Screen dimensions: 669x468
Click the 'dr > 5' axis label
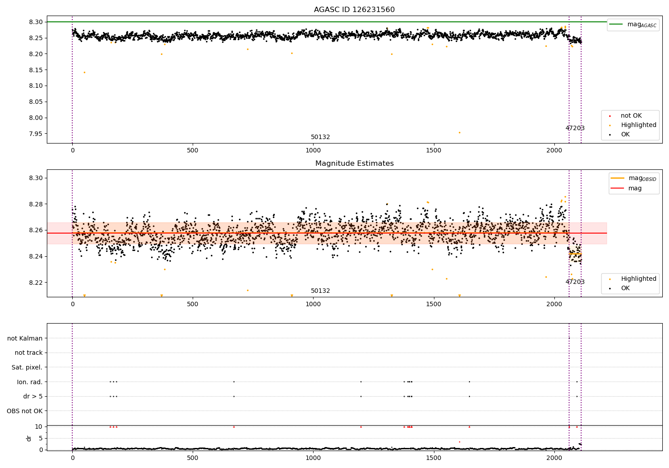coord(33,396)
